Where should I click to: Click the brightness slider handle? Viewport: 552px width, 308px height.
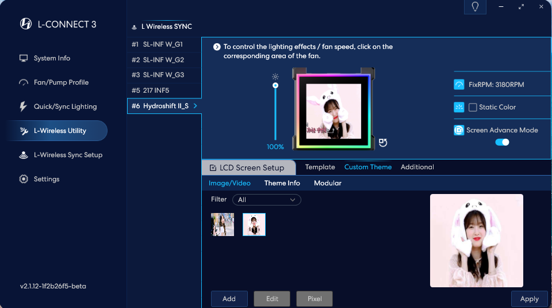275,85
